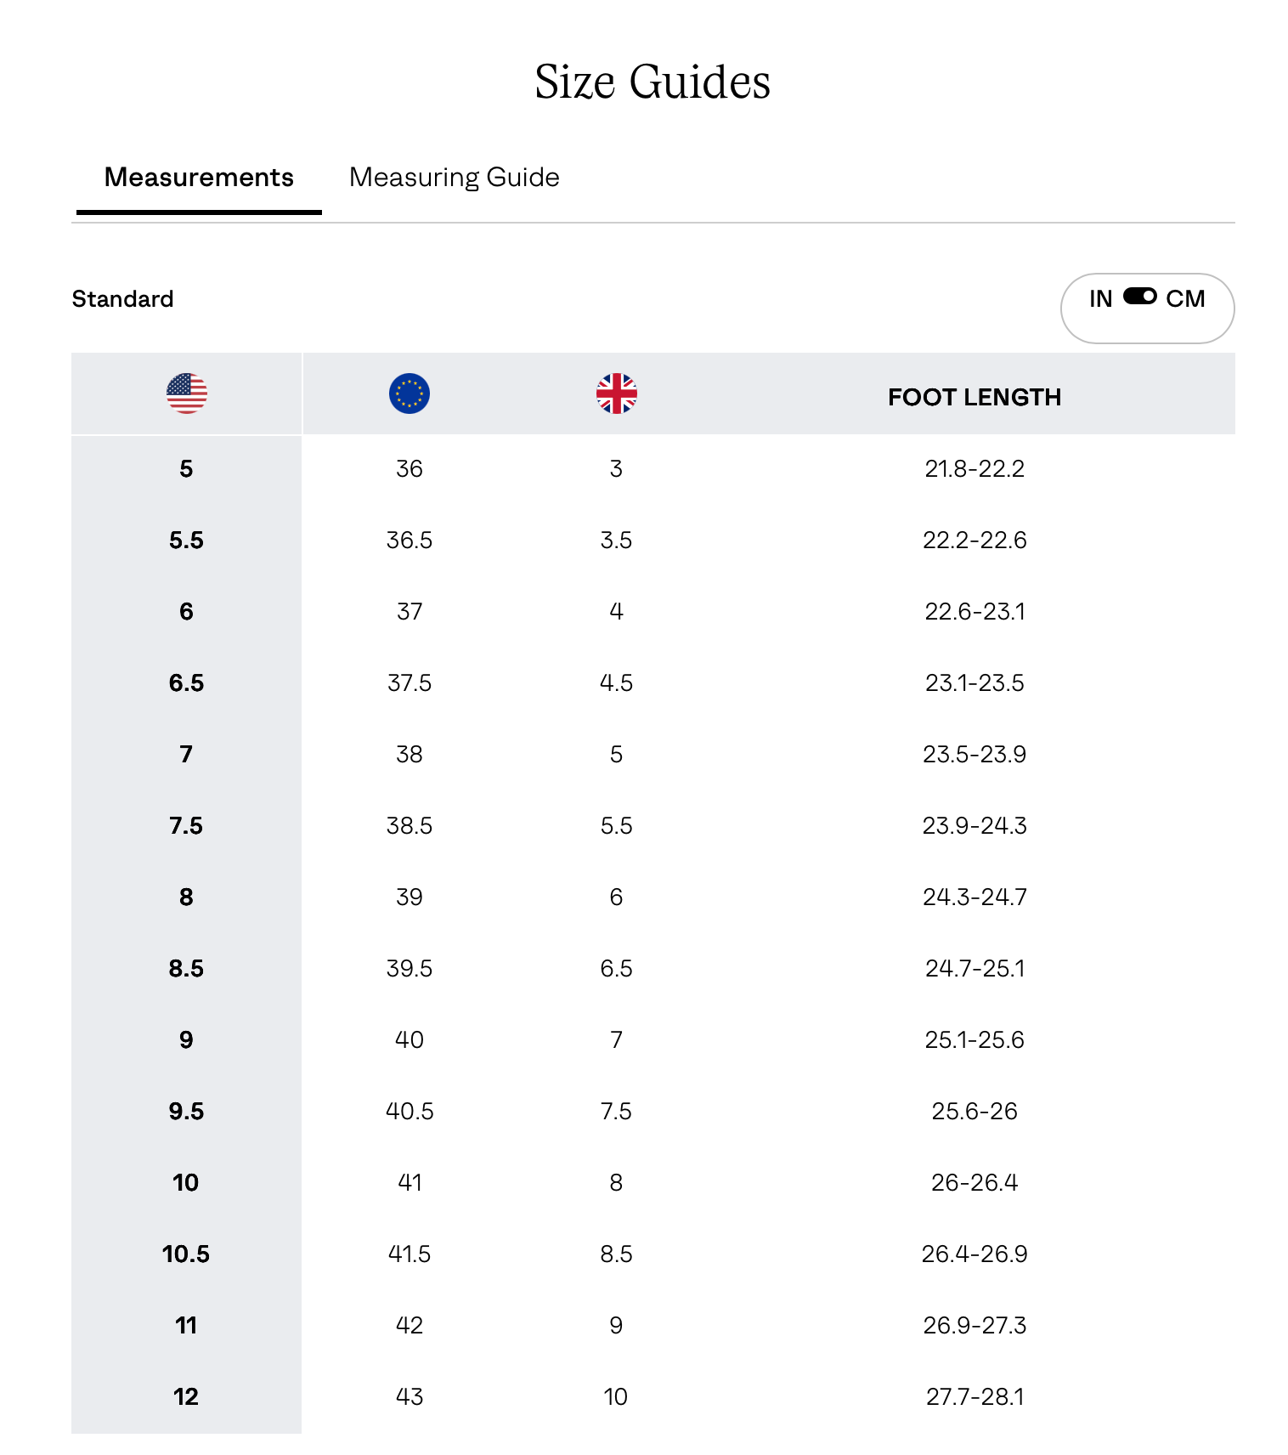Click the IN unit label
Image resolution: width=1288 pixels, height=1455 pixels.
pos(1100,299)
